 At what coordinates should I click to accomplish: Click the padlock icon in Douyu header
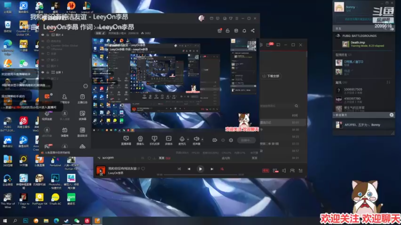coord(228,30)
